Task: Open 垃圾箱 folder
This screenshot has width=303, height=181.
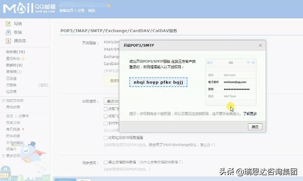Action: [x=11, y=91]
